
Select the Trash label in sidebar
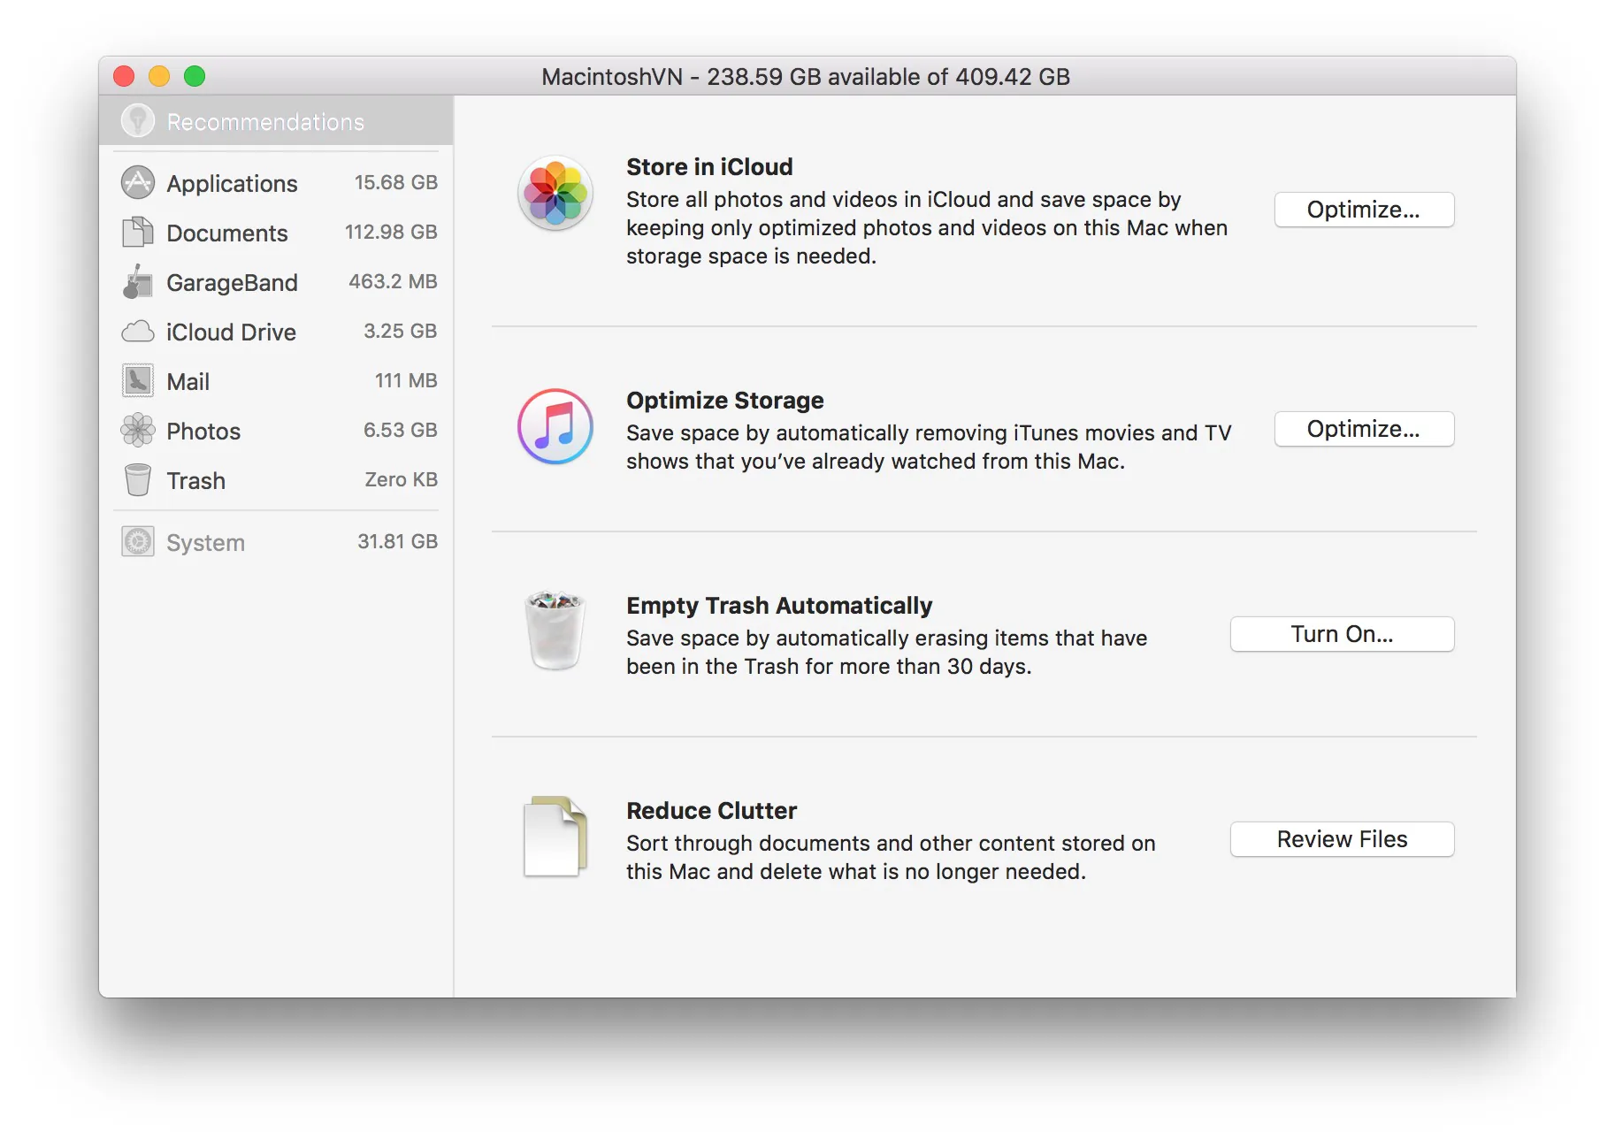[x=195, y=480]
